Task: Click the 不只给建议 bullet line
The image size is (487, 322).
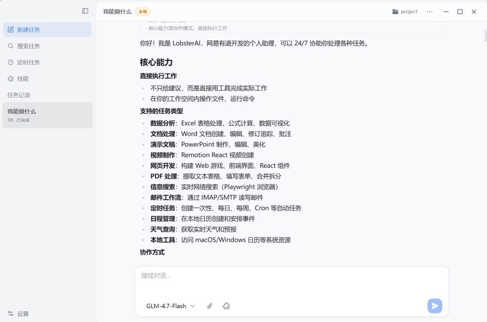Action: coord(209,88)
